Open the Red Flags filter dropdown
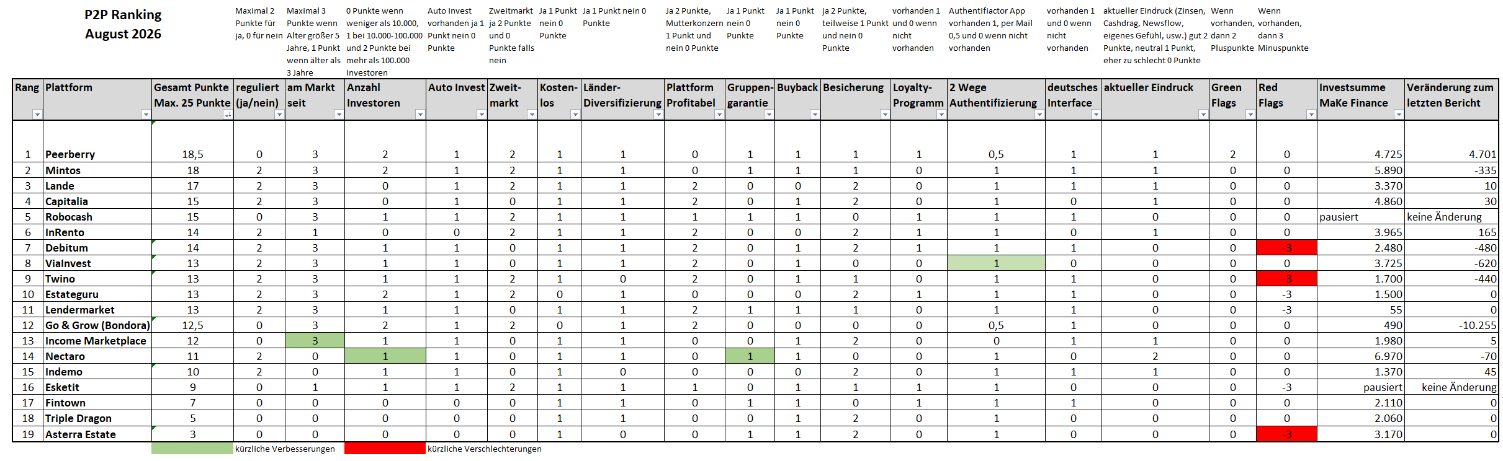Screen dimensions: 1503x461 coord(1311,114)
